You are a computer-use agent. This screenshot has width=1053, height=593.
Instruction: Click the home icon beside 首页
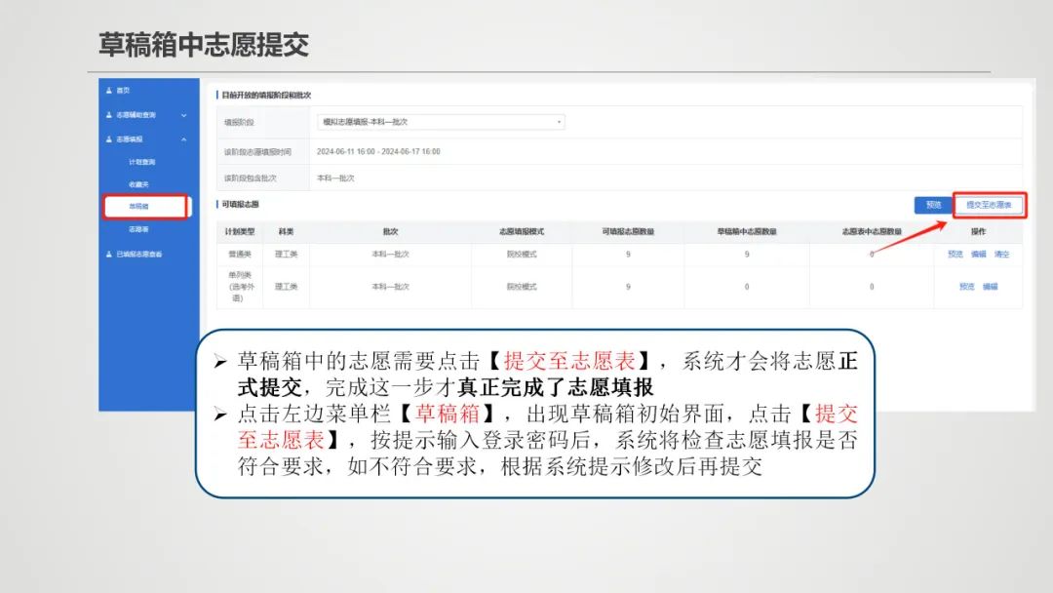click(x=107, y=90)
